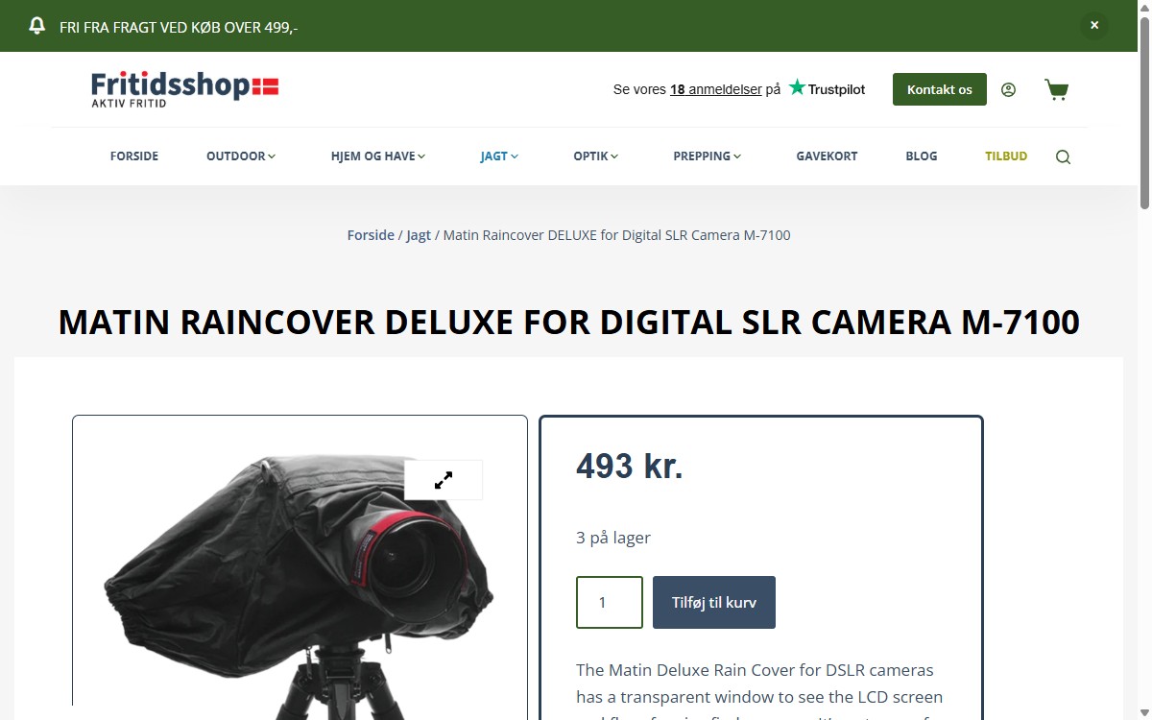Click the product title heading
The width and height of the screenshot is (1152, 720).
pyautogui.click(x=569, y=323)
